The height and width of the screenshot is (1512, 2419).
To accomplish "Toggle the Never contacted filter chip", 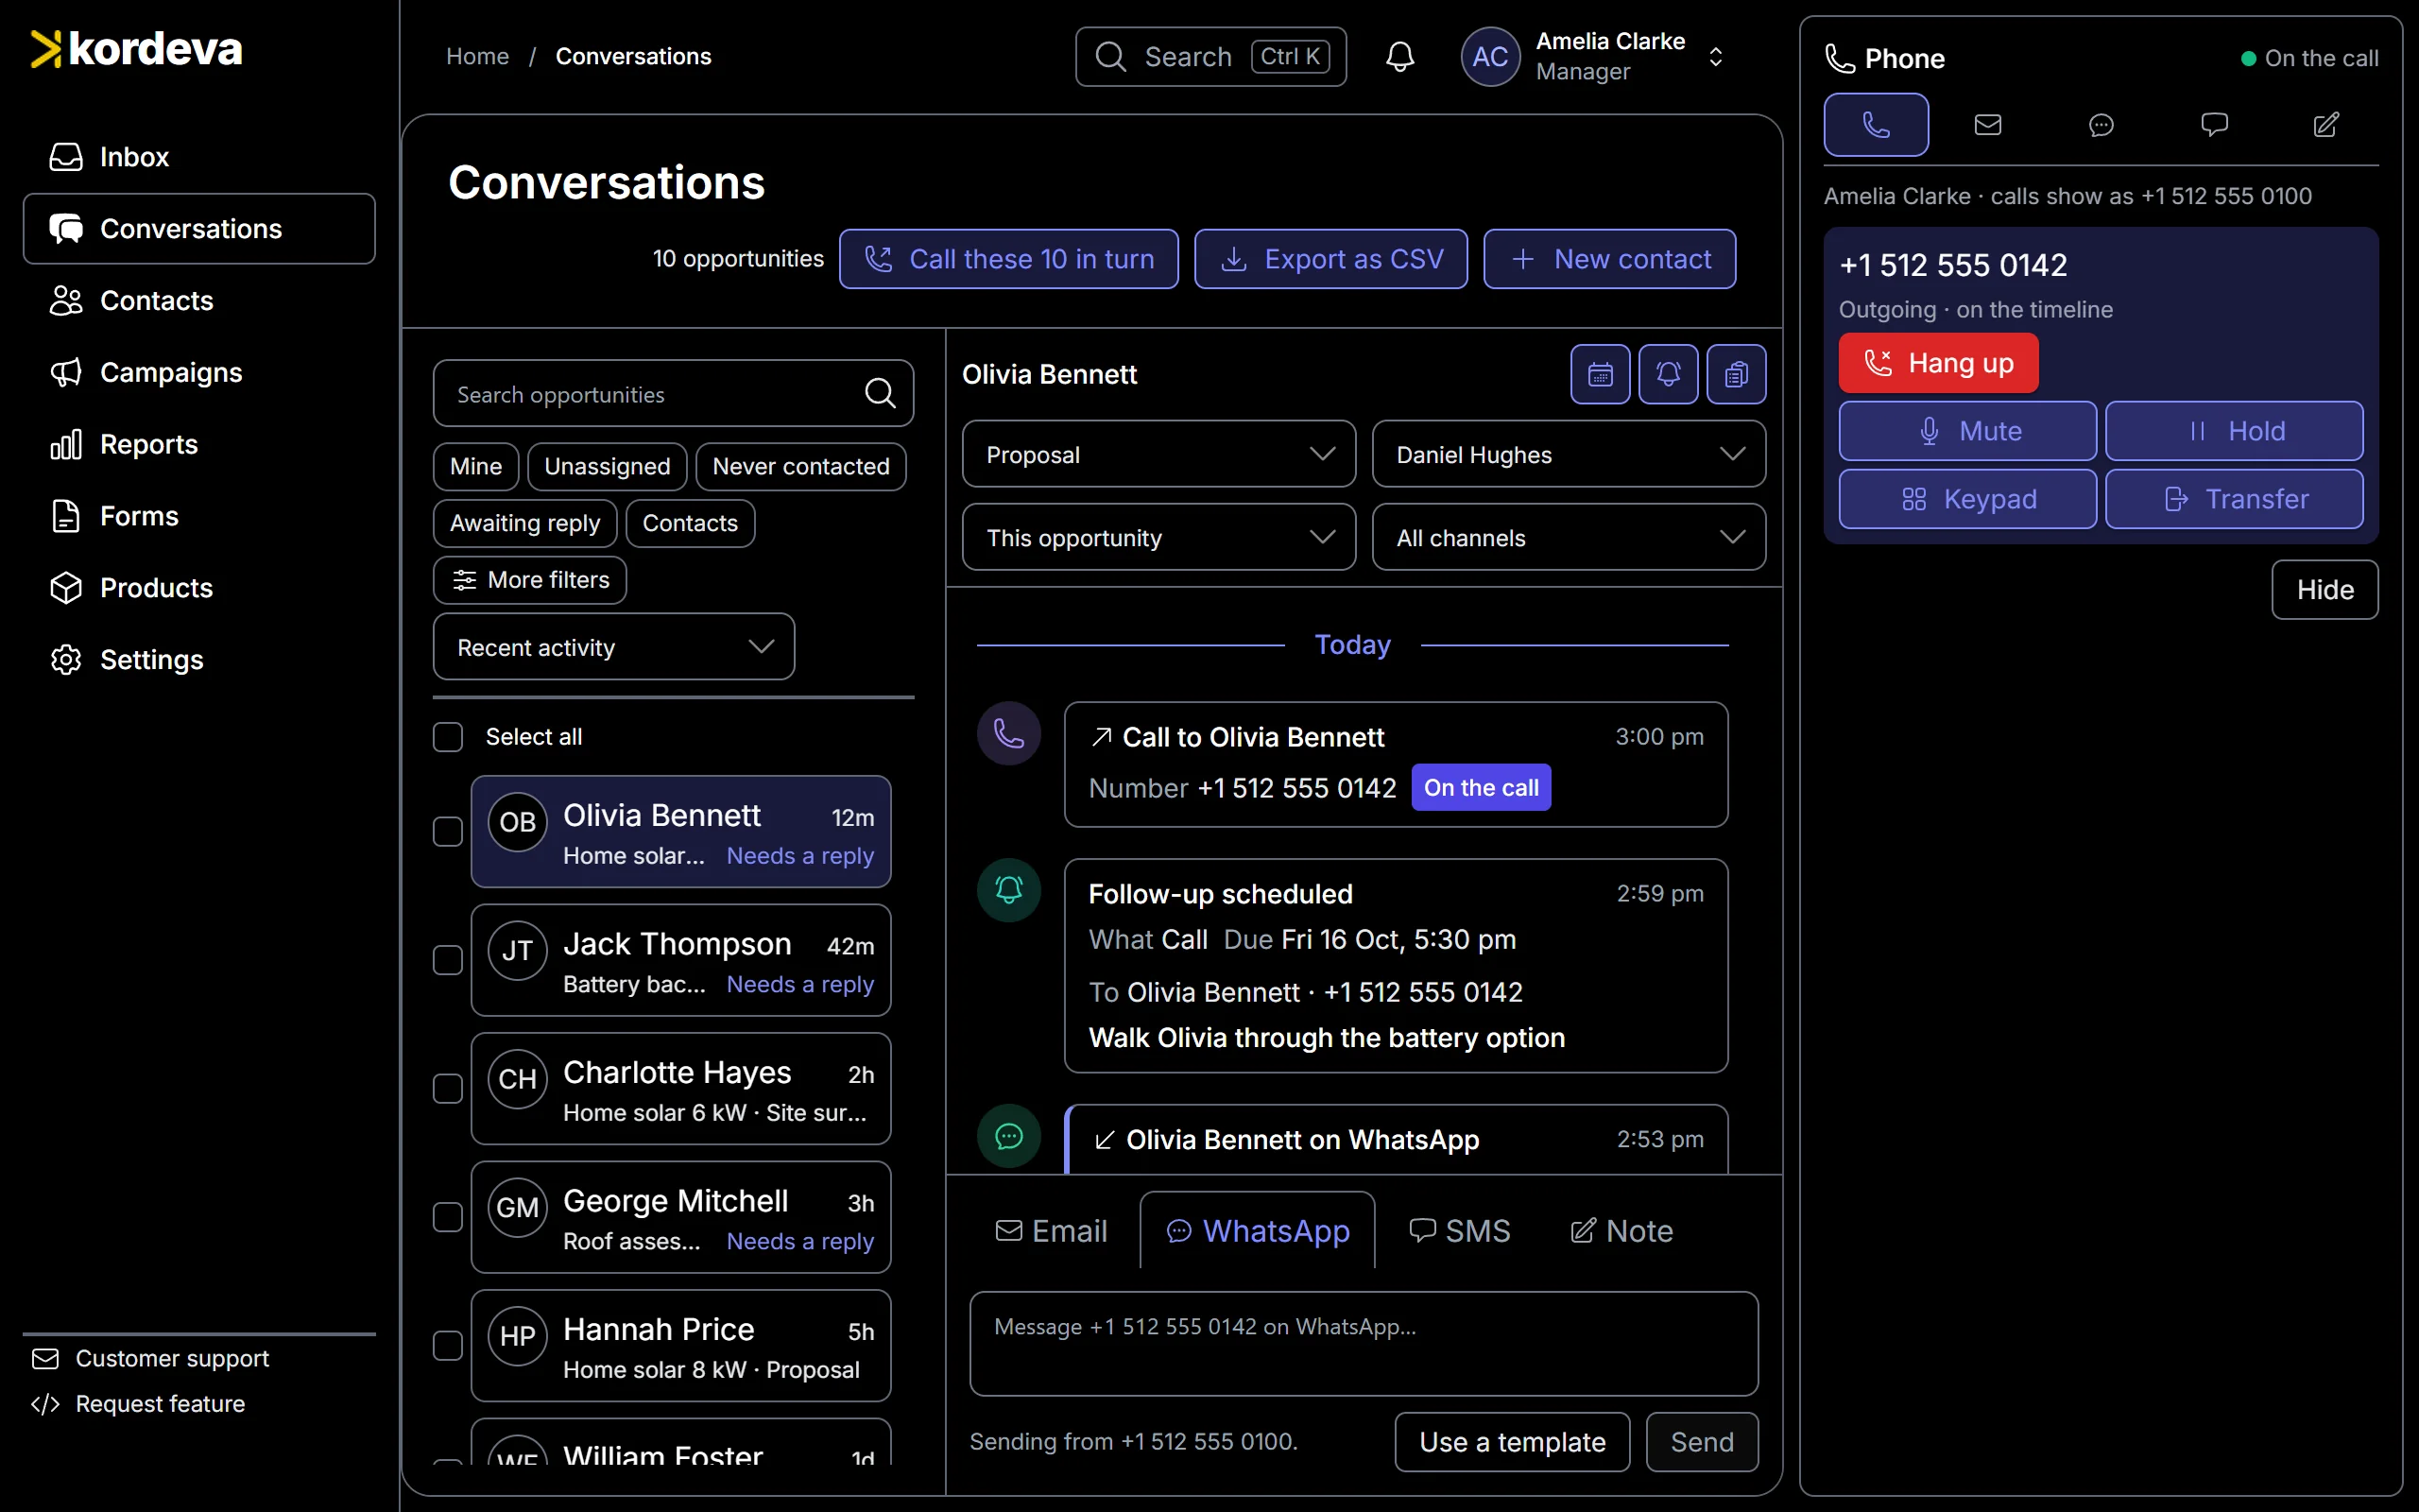I will pos(800,467).
